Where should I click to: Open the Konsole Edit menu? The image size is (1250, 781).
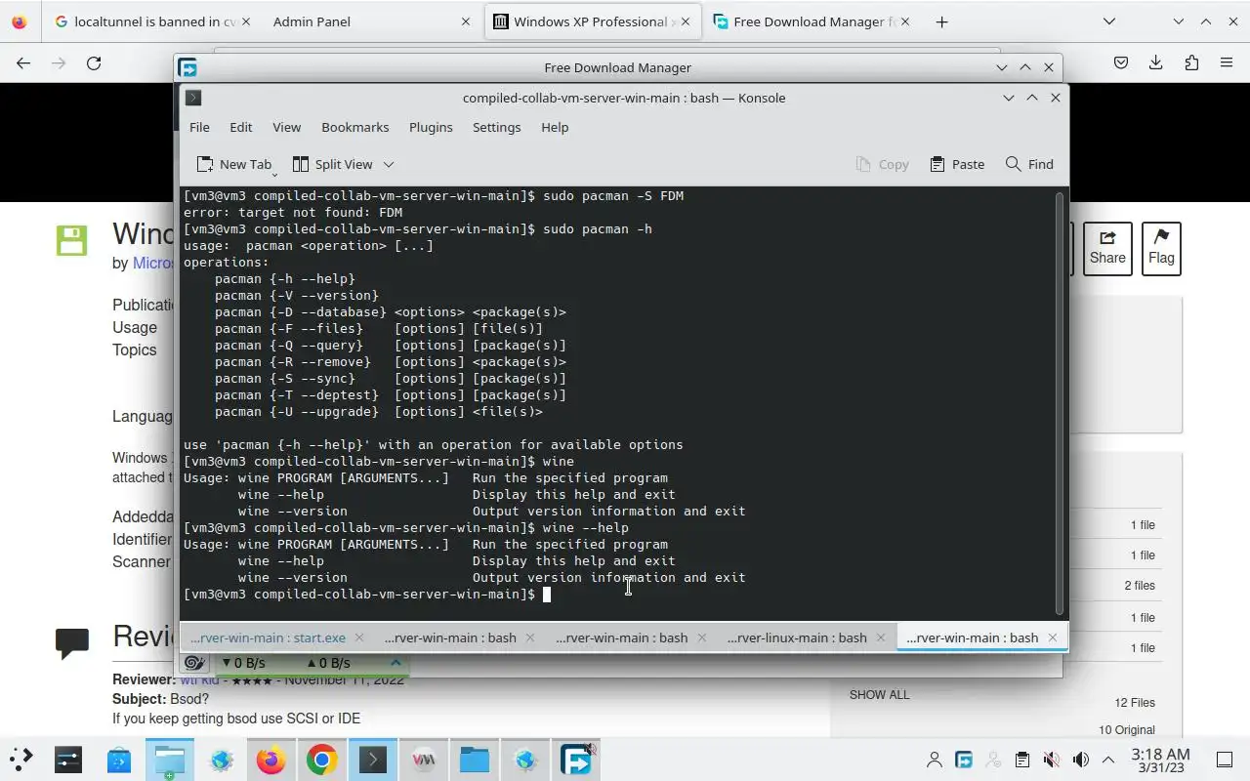(241, 127)
